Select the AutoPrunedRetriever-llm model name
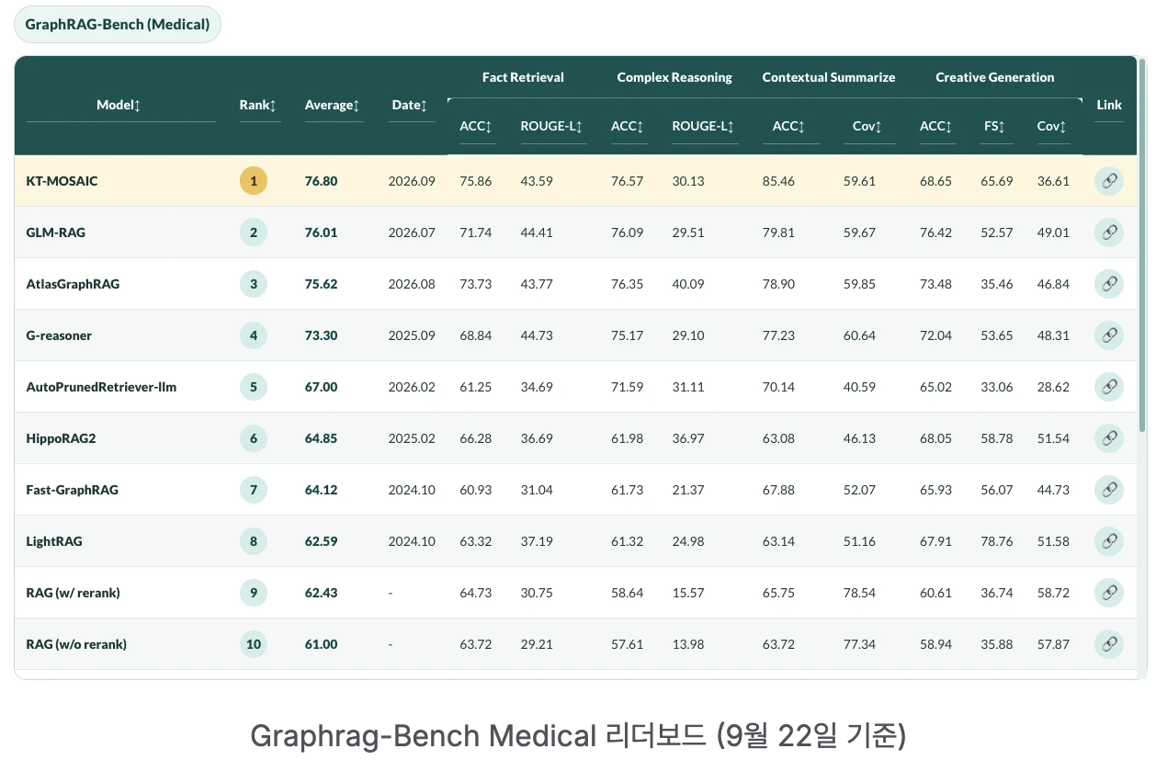 101,387
